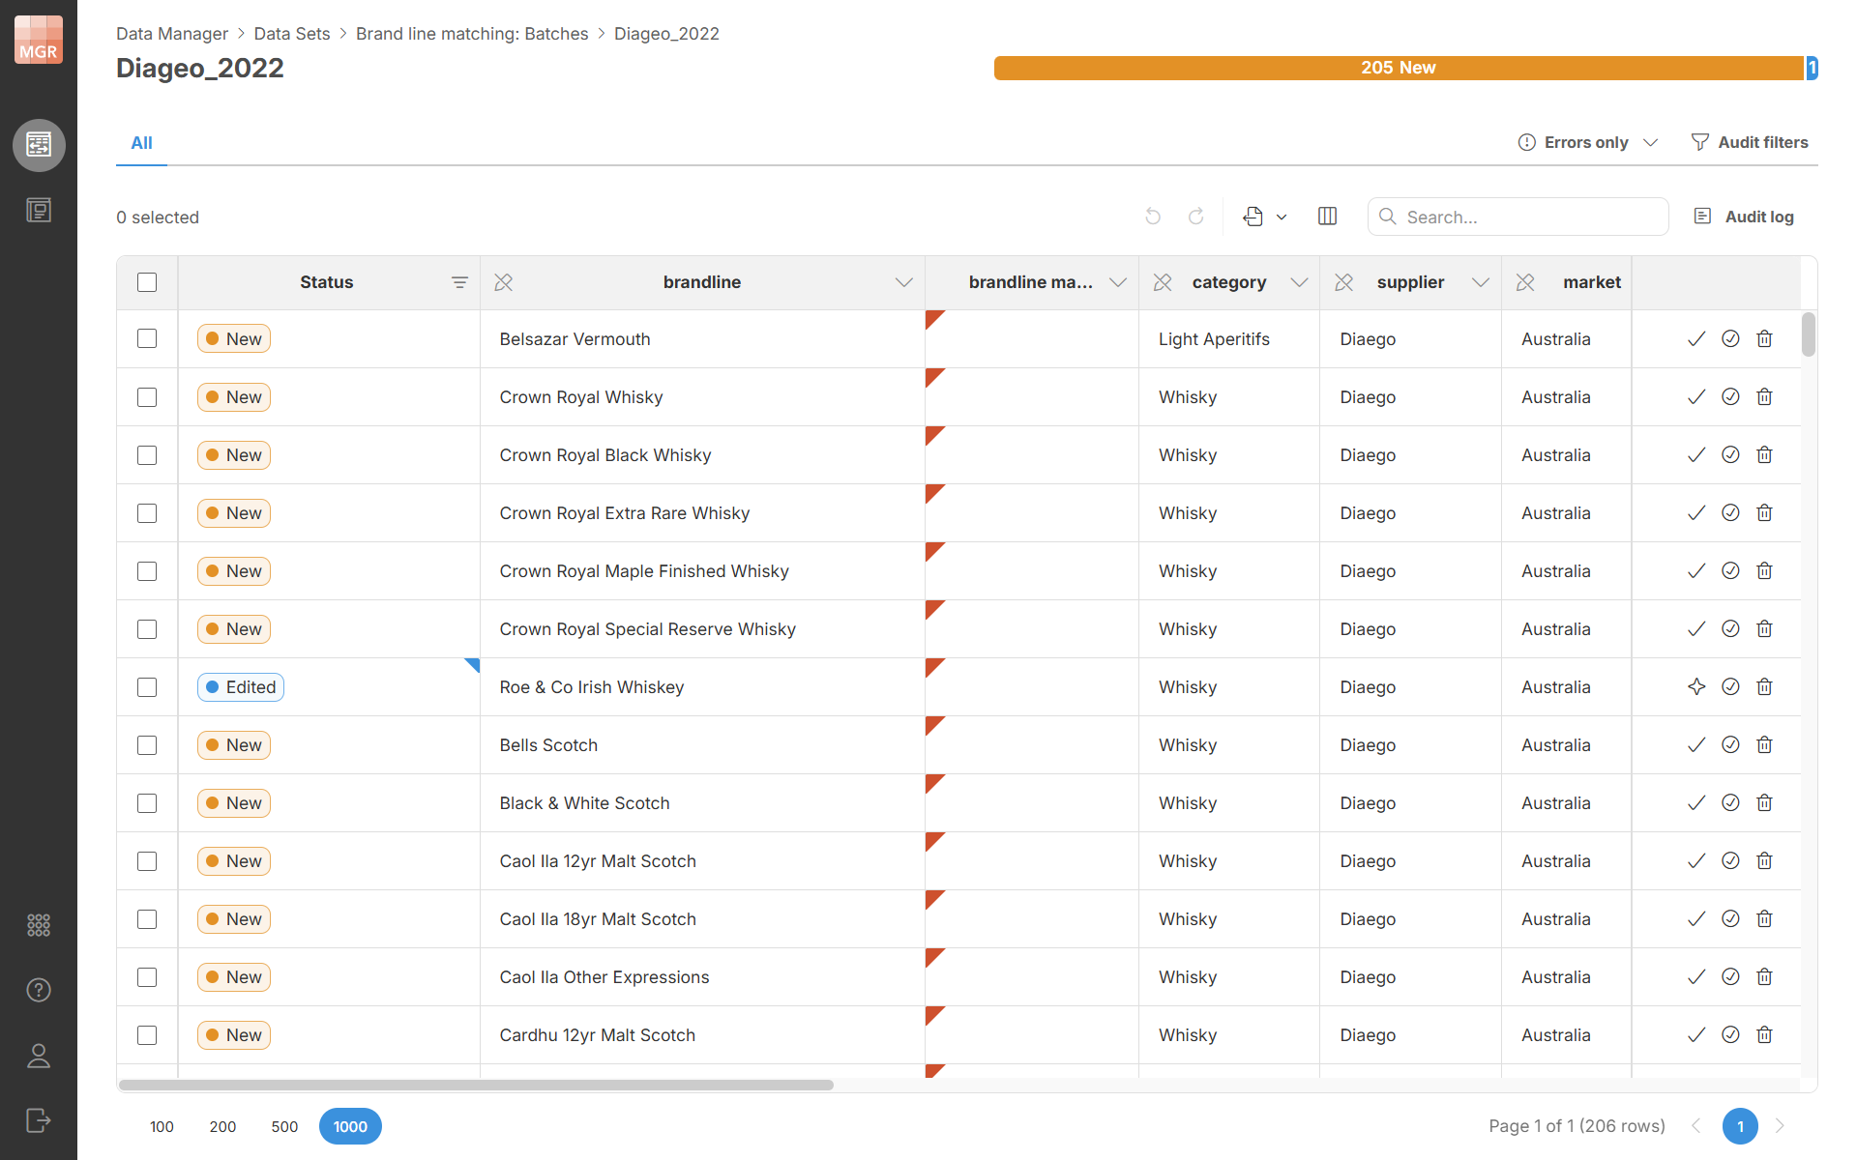
Task: Toggle the select-all header checkbox
Action: coord(147,282)
